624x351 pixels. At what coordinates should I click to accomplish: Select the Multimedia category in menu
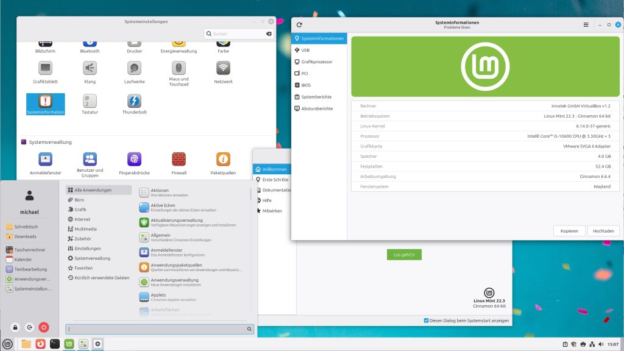coord(85,229)
